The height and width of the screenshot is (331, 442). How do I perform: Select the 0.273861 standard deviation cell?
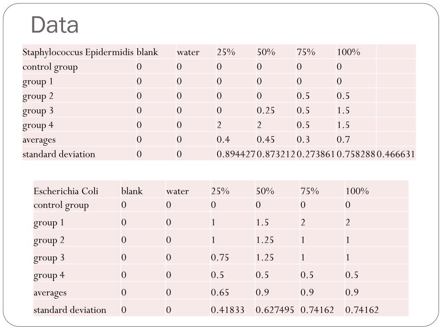[316, 154]
